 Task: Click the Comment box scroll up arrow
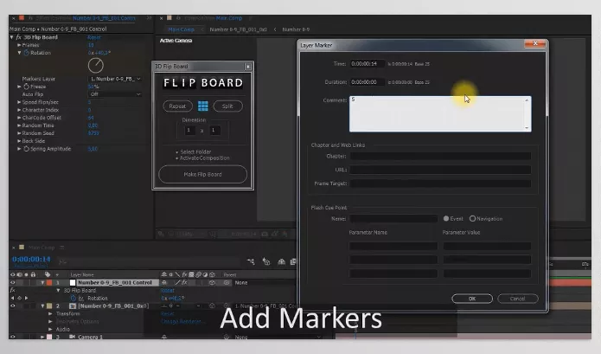[527, 100]
